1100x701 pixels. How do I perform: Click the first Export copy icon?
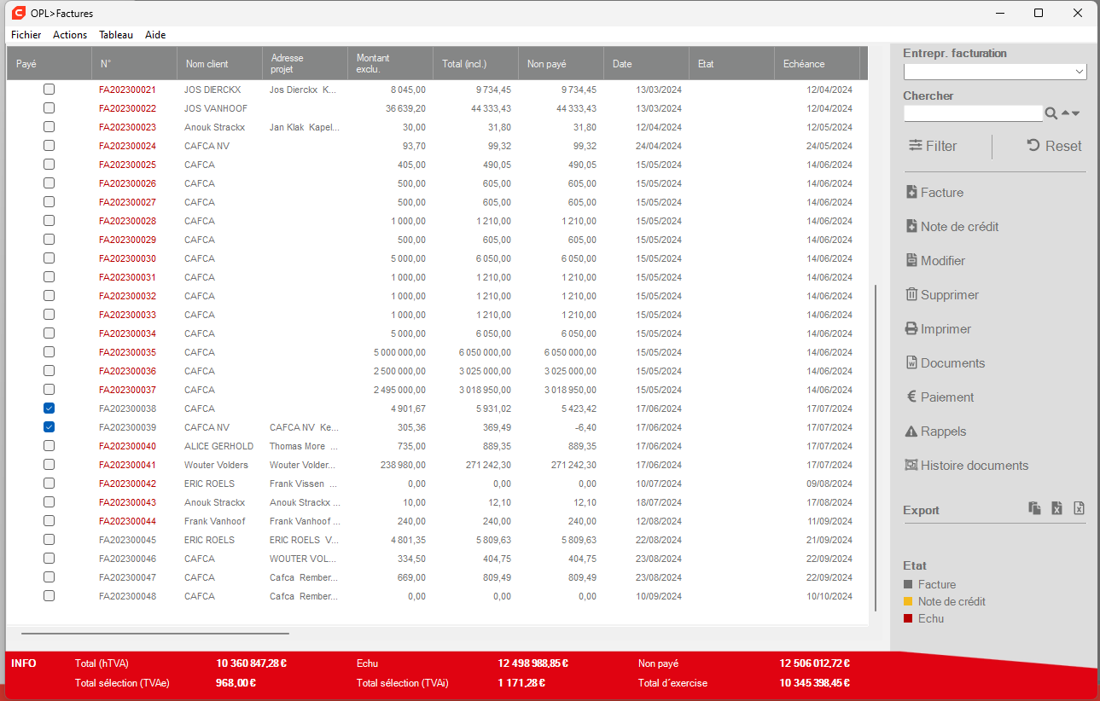coord(1035,508)
